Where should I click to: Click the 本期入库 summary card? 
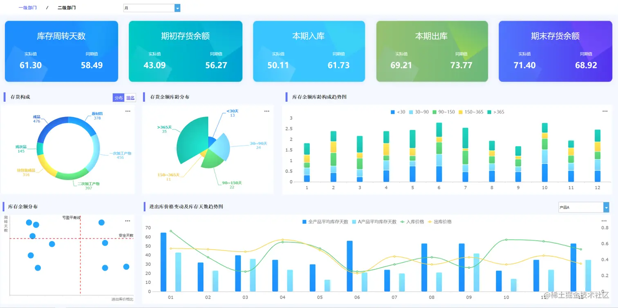pyautogui.click(x=309, y=51)
